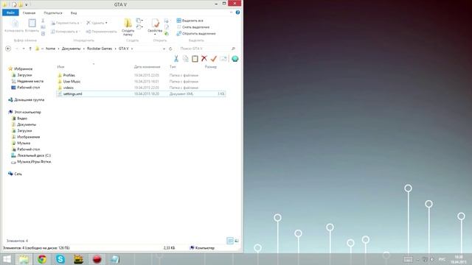Open the Файл (File) ribbon tab
472x265 pixels.
pyautogui.click(x=10, y=13)
